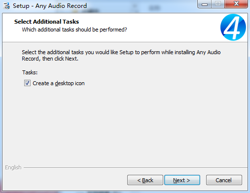Click the grayed-out maximize button
The width and height of the screenshot is (250, 193).
point(218,4)
